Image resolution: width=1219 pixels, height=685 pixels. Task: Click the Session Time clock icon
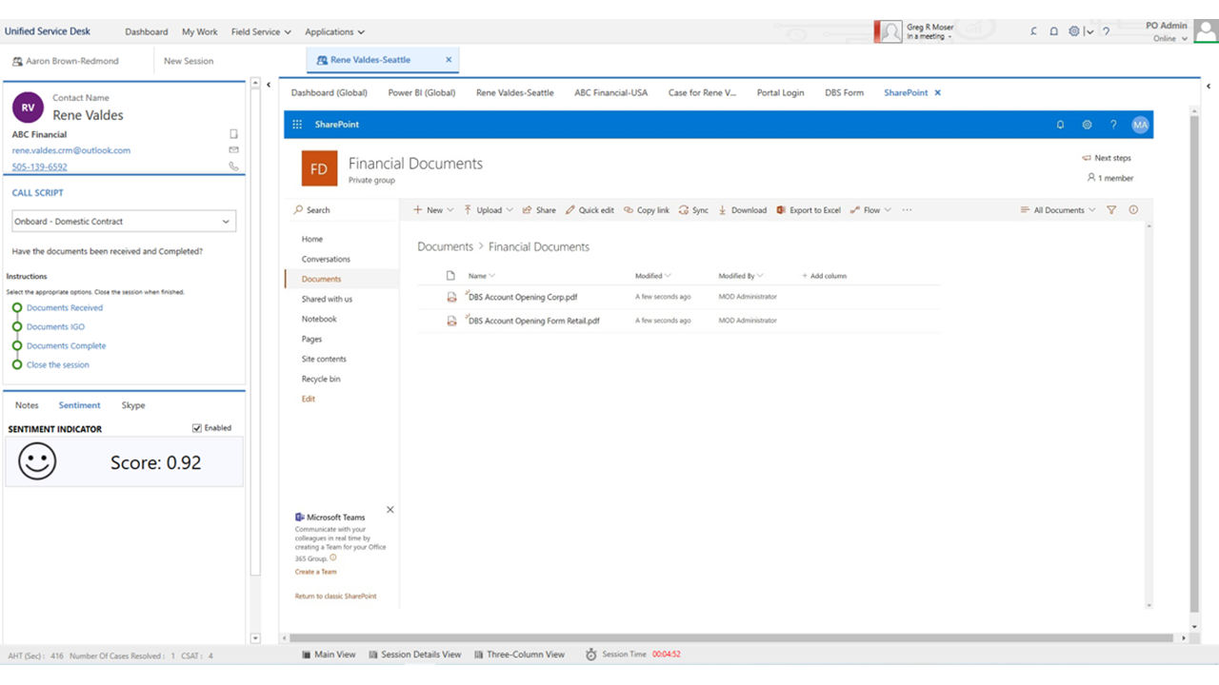click(591, 655)
